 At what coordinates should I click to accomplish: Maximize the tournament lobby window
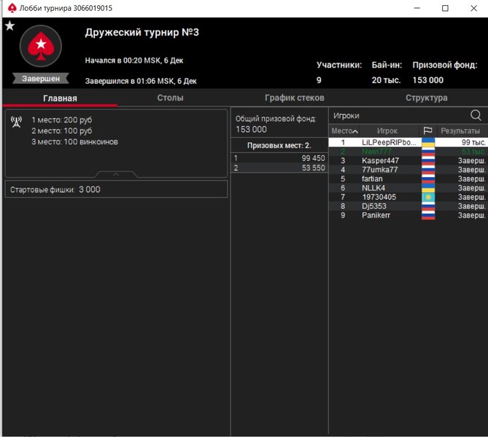pyautogui.click(x=445, y=8)
